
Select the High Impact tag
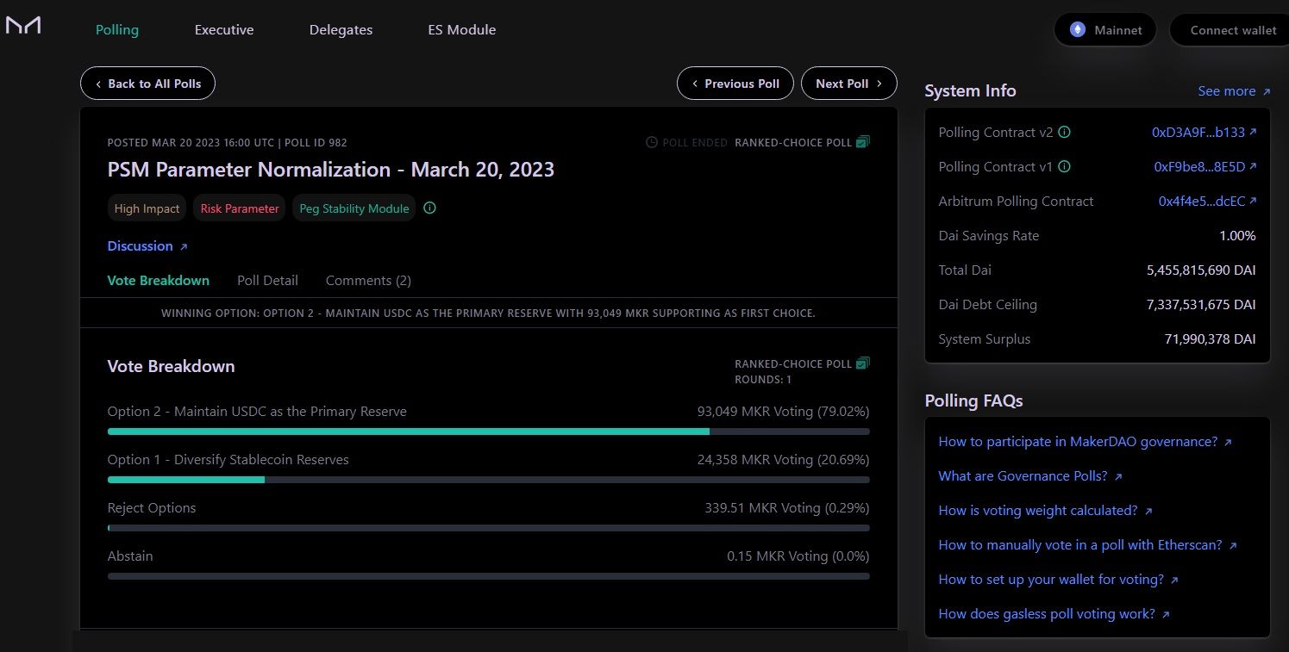[147, 208]
